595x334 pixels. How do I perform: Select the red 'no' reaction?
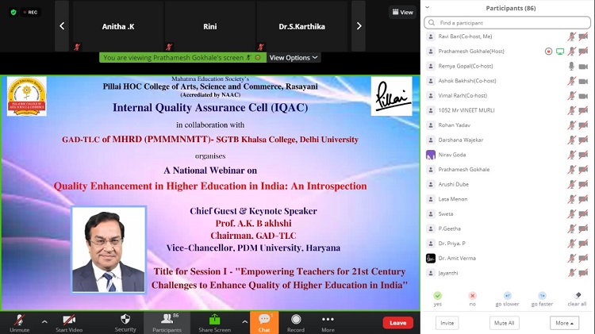[472, 296]
